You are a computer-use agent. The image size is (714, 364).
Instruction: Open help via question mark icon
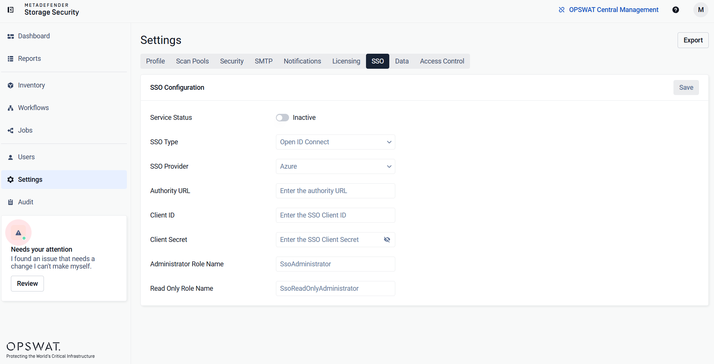coord(676,10)
